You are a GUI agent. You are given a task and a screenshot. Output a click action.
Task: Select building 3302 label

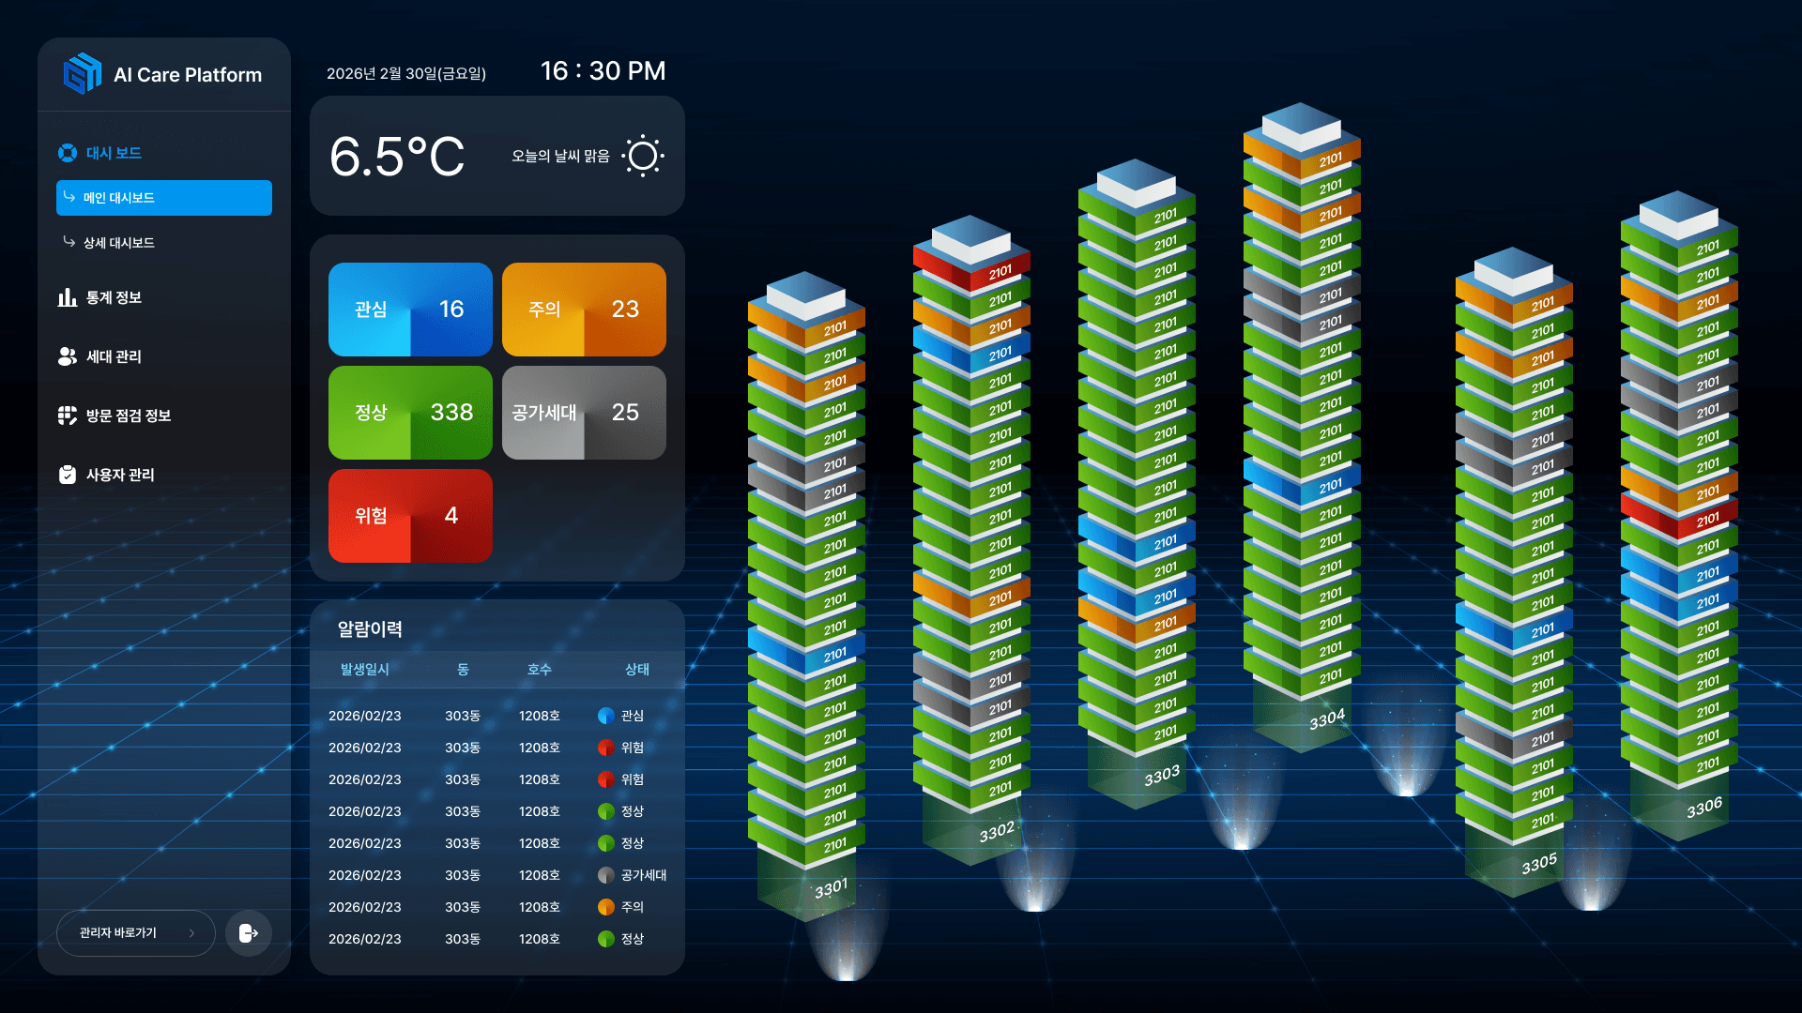pyautogui.click(x=997, y=832)
